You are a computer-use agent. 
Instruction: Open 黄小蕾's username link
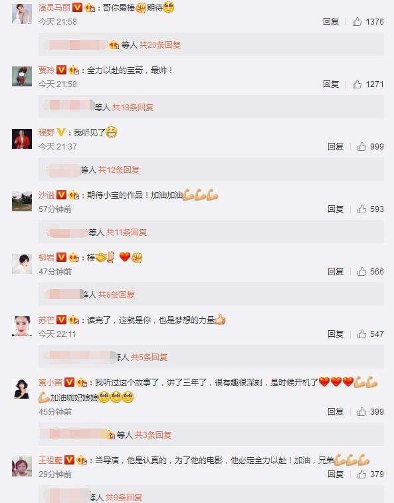click(50, 382)
